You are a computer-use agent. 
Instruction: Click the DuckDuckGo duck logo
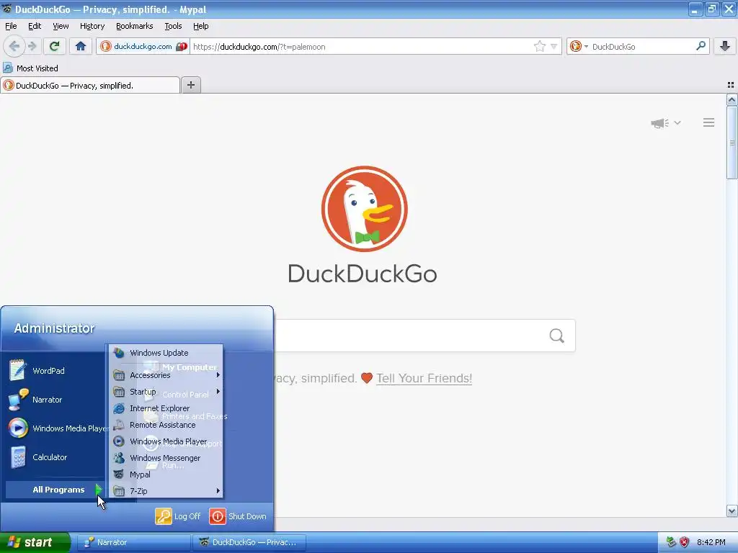tap(364, 209)
